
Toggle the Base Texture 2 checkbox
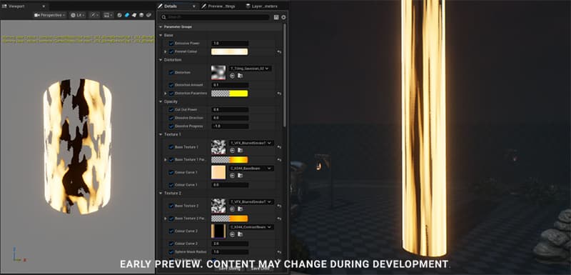click(171, 206)
